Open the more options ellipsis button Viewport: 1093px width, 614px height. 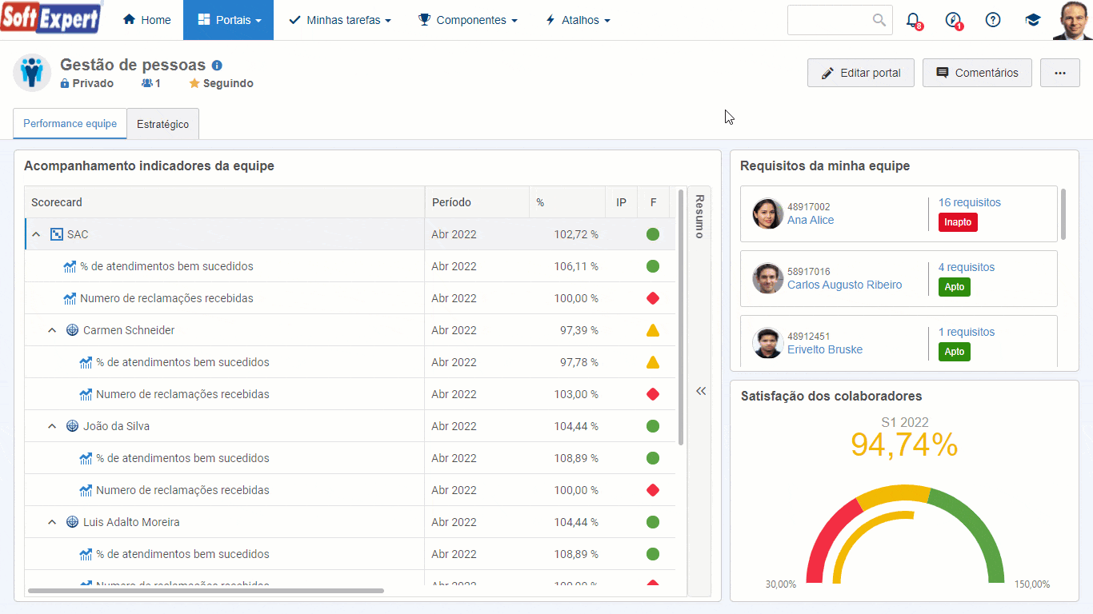(1060, 73)
